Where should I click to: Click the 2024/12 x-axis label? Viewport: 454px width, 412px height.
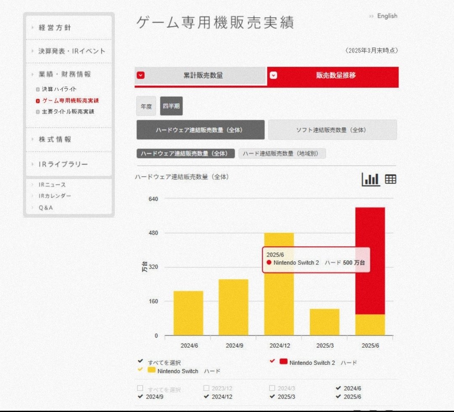[x=280, y=346]
